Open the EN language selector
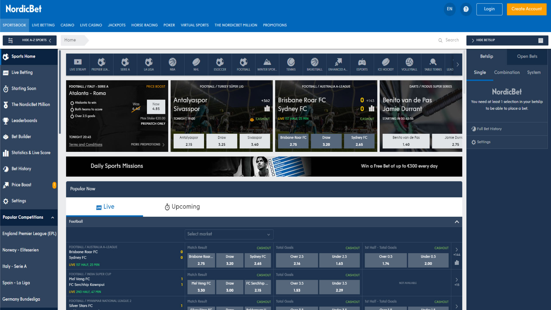This screenshot has width=551, height=310. click(x=449, y=9)
